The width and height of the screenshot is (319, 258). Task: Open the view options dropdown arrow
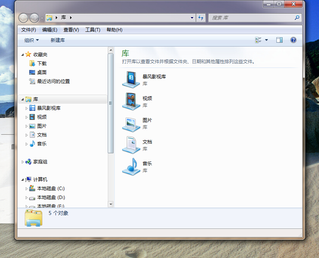click(x=266, y=40)
